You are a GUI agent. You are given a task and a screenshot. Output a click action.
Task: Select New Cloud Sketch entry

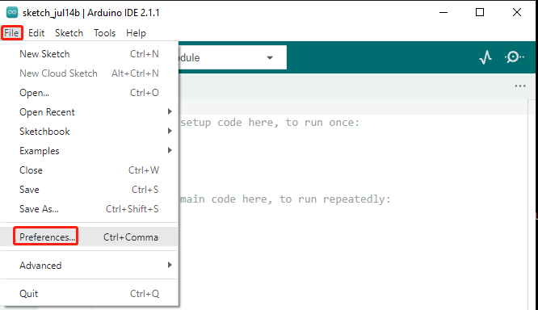click(x=89, y=73)
